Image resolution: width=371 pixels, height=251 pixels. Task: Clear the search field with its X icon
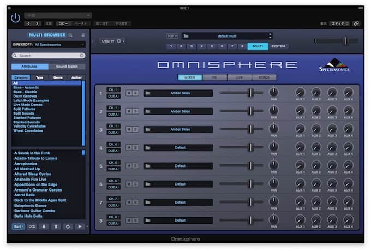[82, 56]
